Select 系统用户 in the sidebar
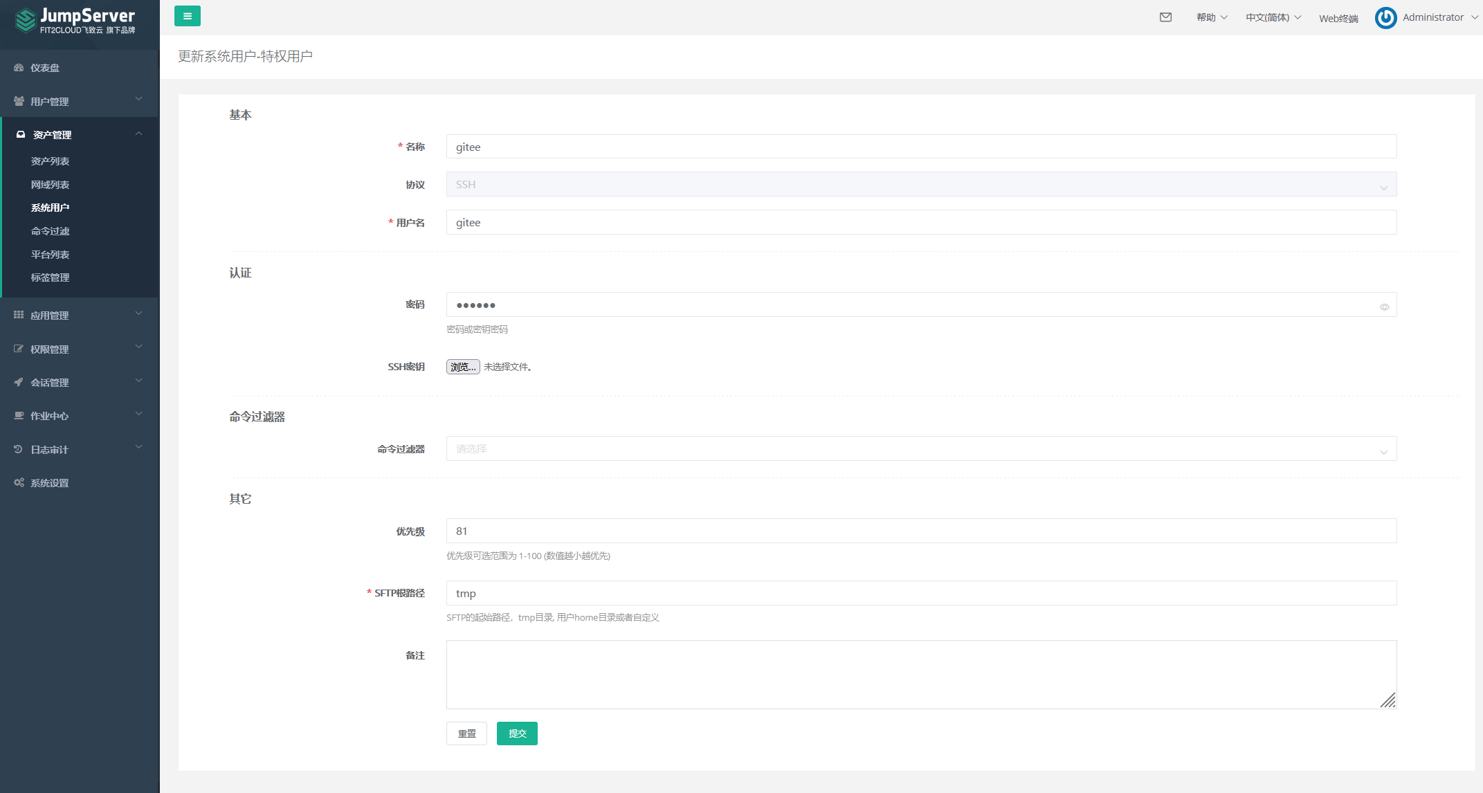Screen dimensions: 1483x793 [50, 208]
